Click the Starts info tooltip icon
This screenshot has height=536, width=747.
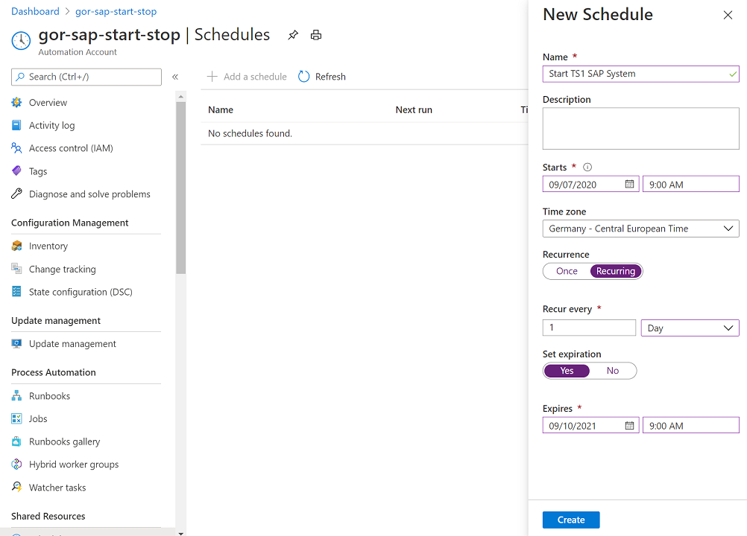point(587,167)
